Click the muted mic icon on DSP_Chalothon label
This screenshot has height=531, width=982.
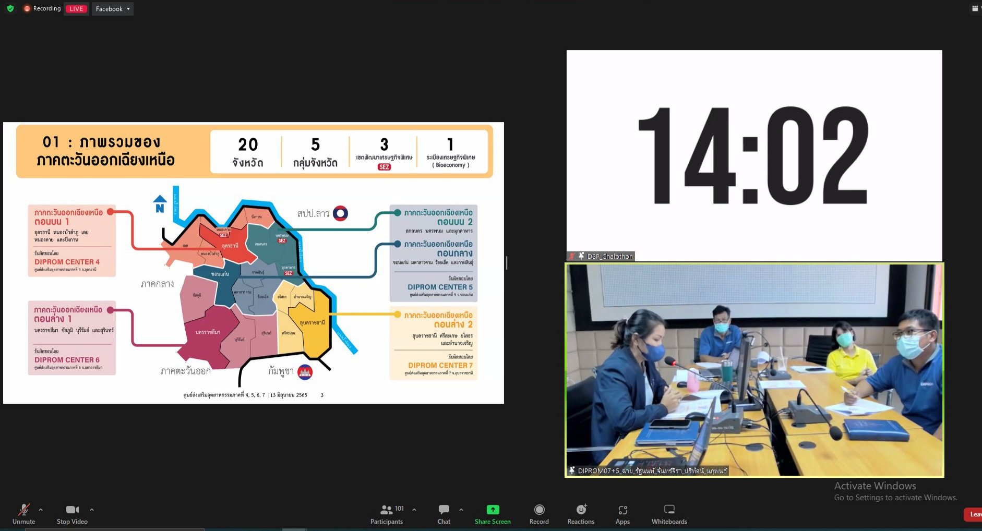572,256
